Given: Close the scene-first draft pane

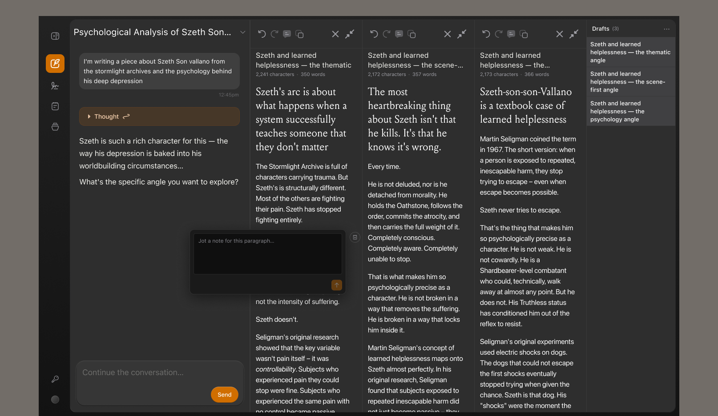Looking at the screenshot, I should (x=448, y=34).
